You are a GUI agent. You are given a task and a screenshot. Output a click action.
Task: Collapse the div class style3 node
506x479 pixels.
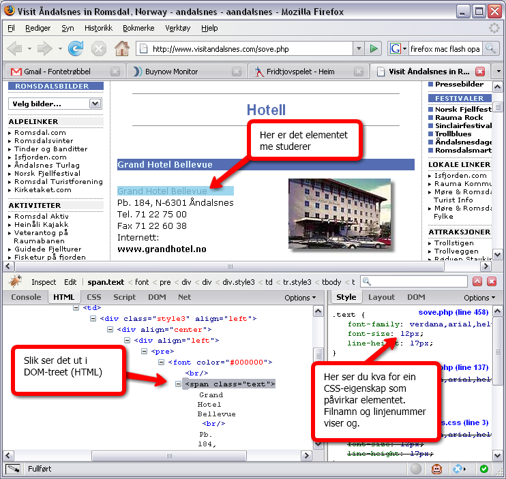click(x=93, y=318)
